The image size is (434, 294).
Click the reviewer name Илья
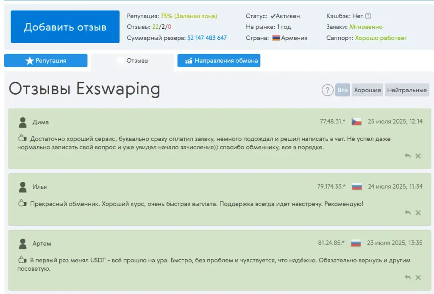coord(39,187)
